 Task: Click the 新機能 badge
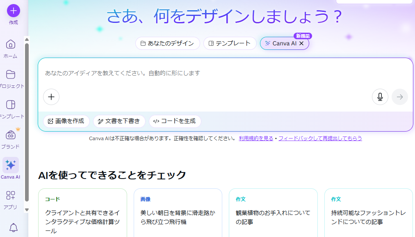pos(303,36)
